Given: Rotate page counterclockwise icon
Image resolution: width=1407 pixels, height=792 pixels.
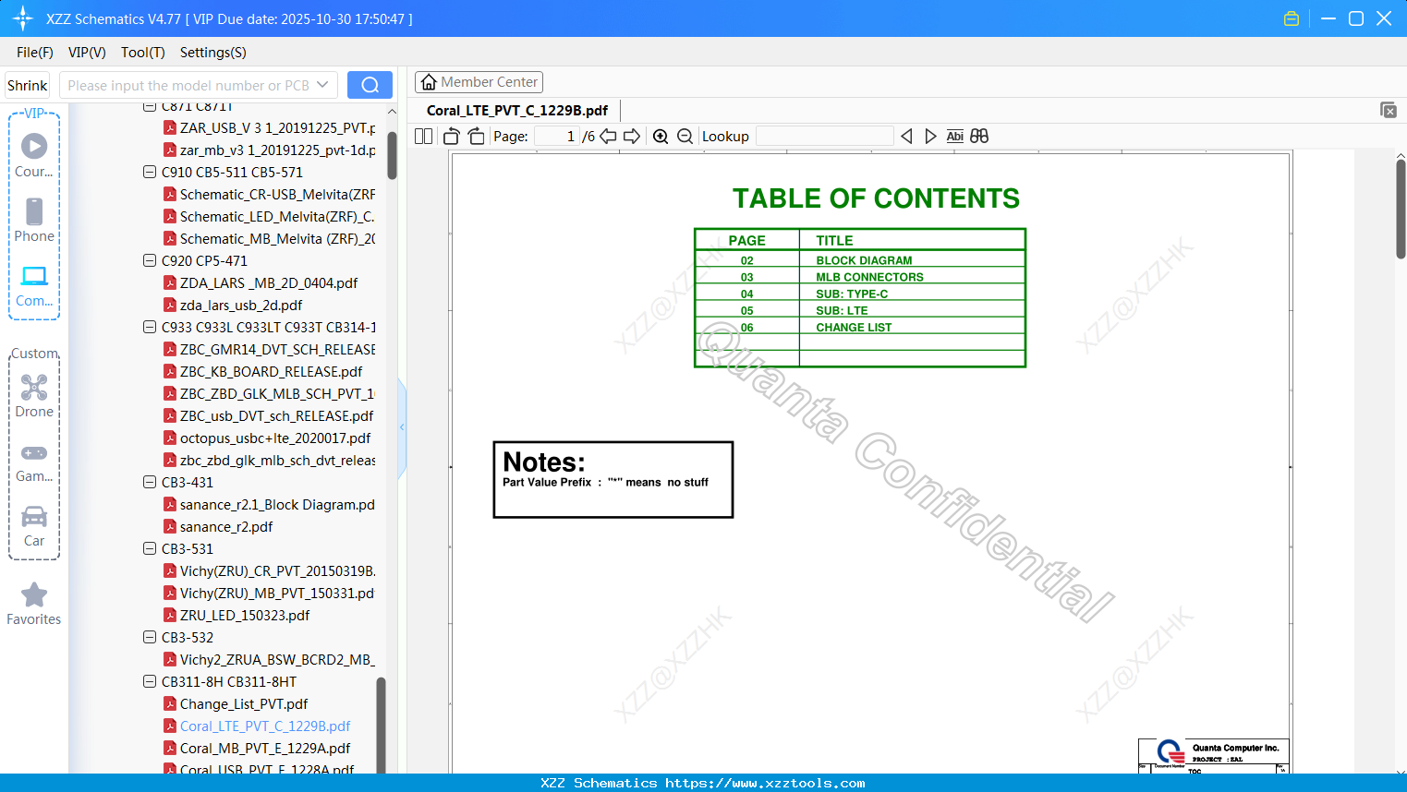Looking at the screenshot, I should point(451,137).
